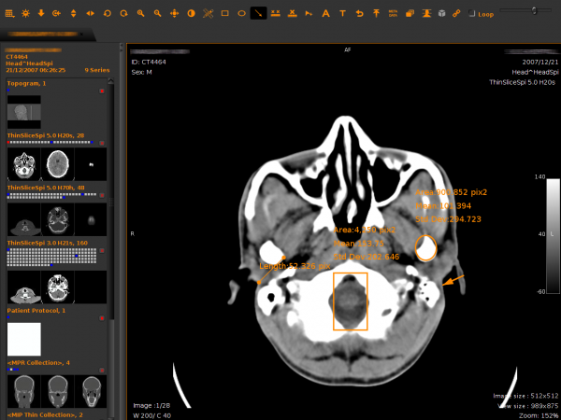Open the Meta Data viewer

tap(392, 14)
